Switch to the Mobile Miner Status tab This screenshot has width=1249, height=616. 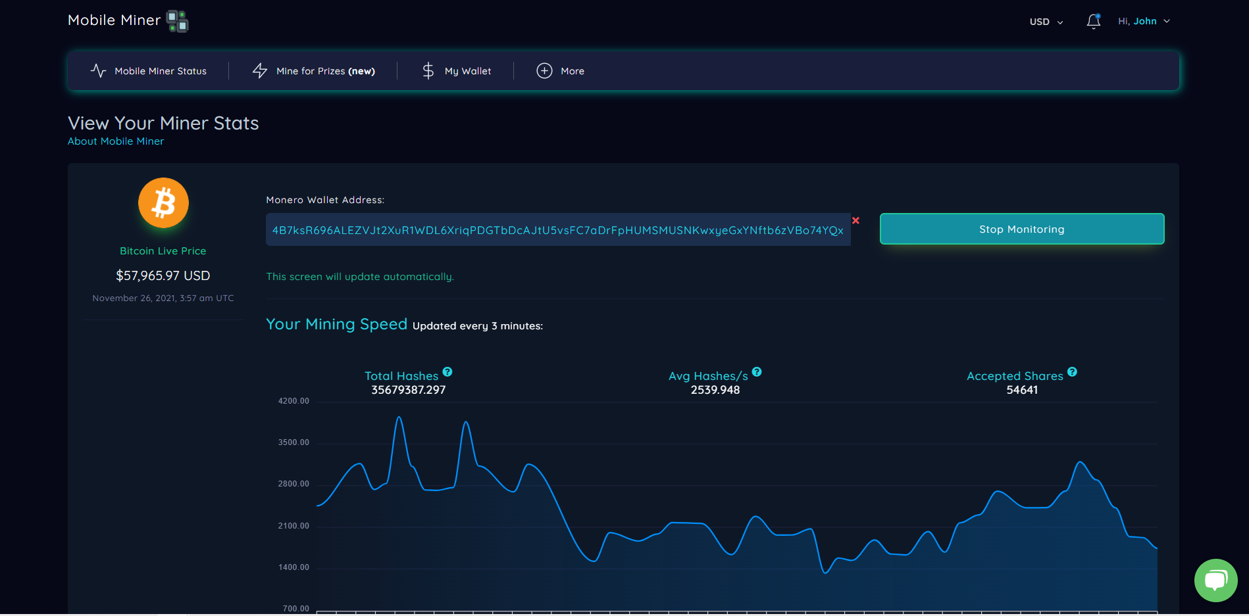(160, 70)
